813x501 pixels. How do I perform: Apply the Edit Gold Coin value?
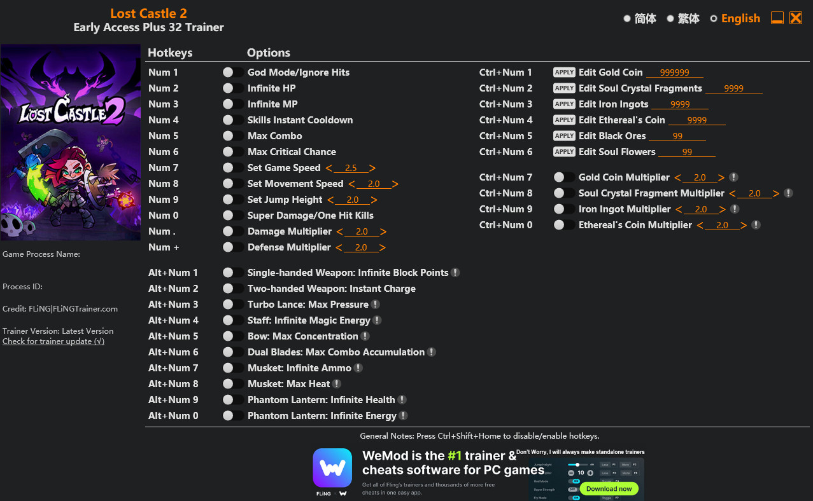564,72
